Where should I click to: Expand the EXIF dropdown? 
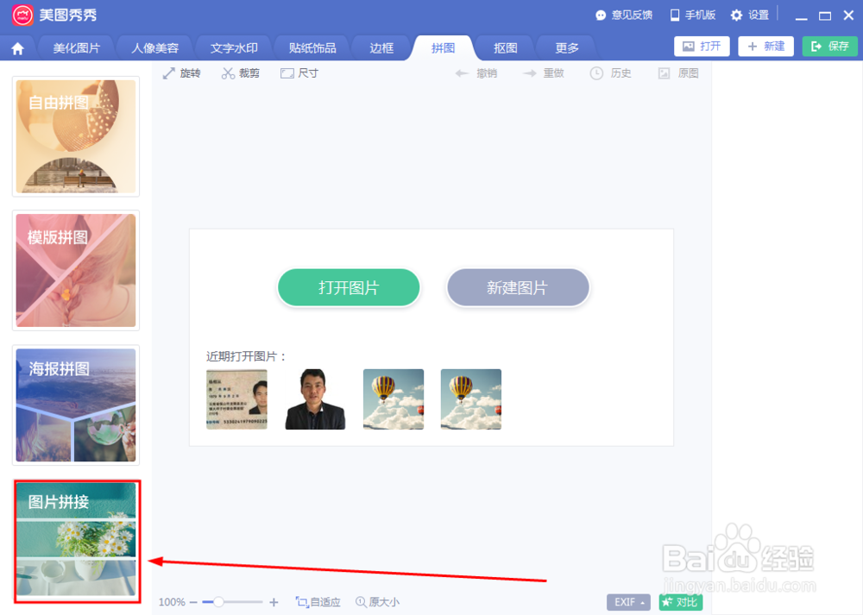pyautogui.click(x=628, y=602)
